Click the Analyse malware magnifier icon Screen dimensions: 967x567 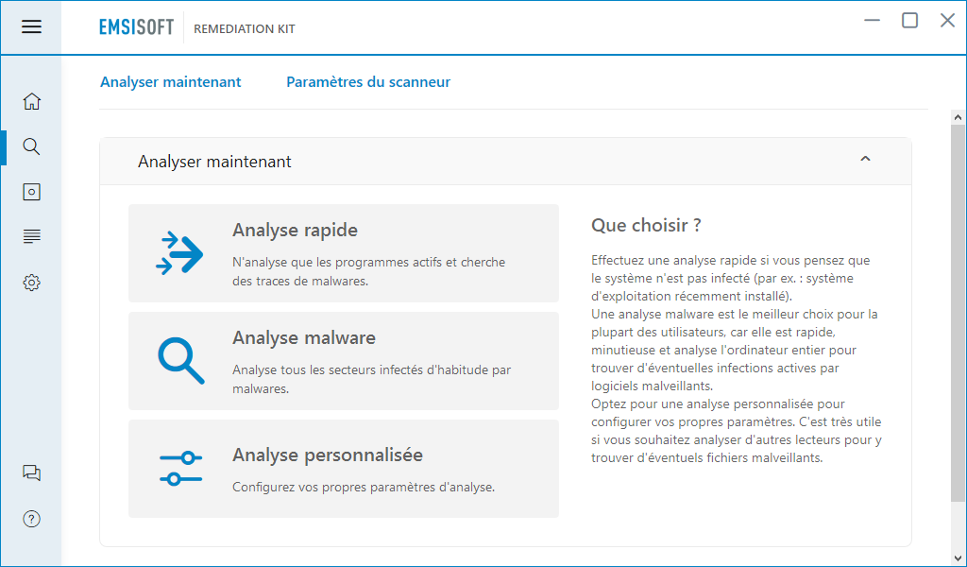pyautogui.click(x=180, y=361)
